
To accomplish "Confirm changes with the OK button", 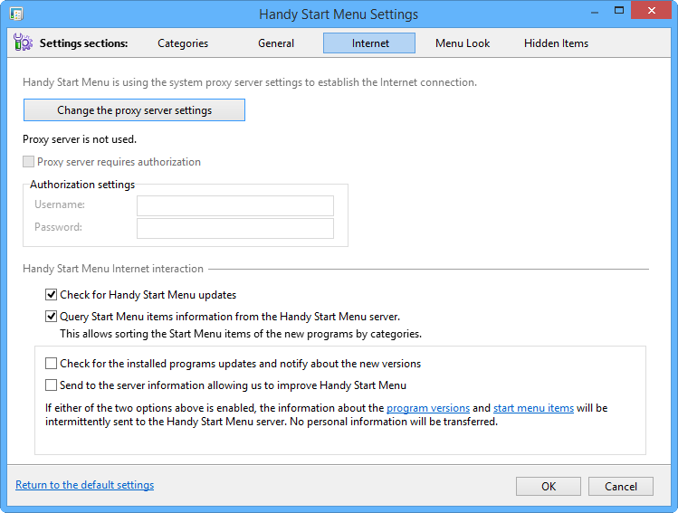I will tap(549, 487).
